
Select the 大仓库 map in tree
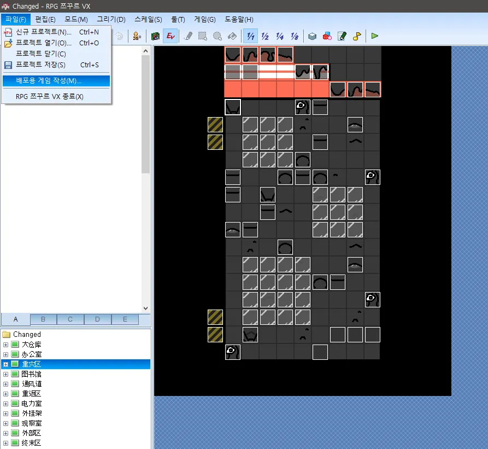(32, 345)
